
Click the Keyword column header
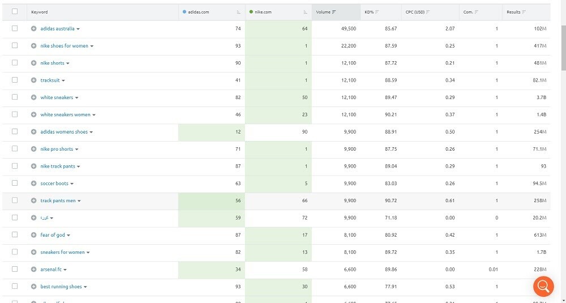[40, 12]
